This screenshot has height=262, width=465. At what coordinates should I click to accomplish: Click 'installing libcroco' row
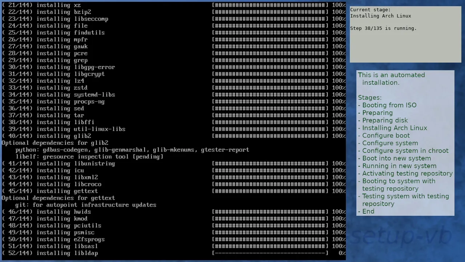(174, 184)
